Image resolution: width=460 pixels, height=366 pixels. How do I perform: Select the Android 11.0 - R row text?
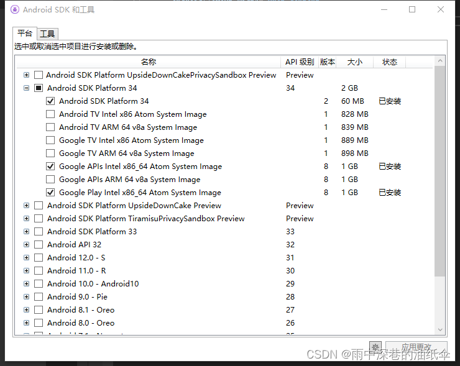click(76, 271)
